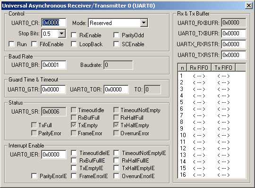Click the UART0_SR status field

54,112
